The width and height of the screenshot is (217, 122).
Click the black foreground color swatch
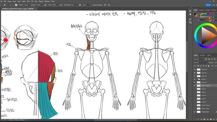click(195, 14)
